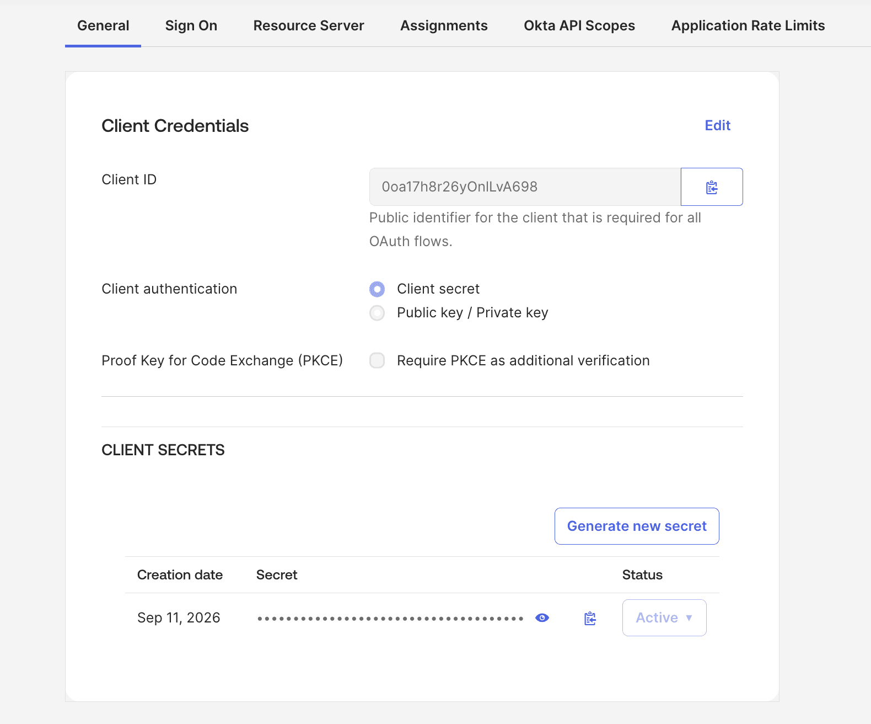Go to the Resource Server tab
871x724 pixels.
coord(309,25)
